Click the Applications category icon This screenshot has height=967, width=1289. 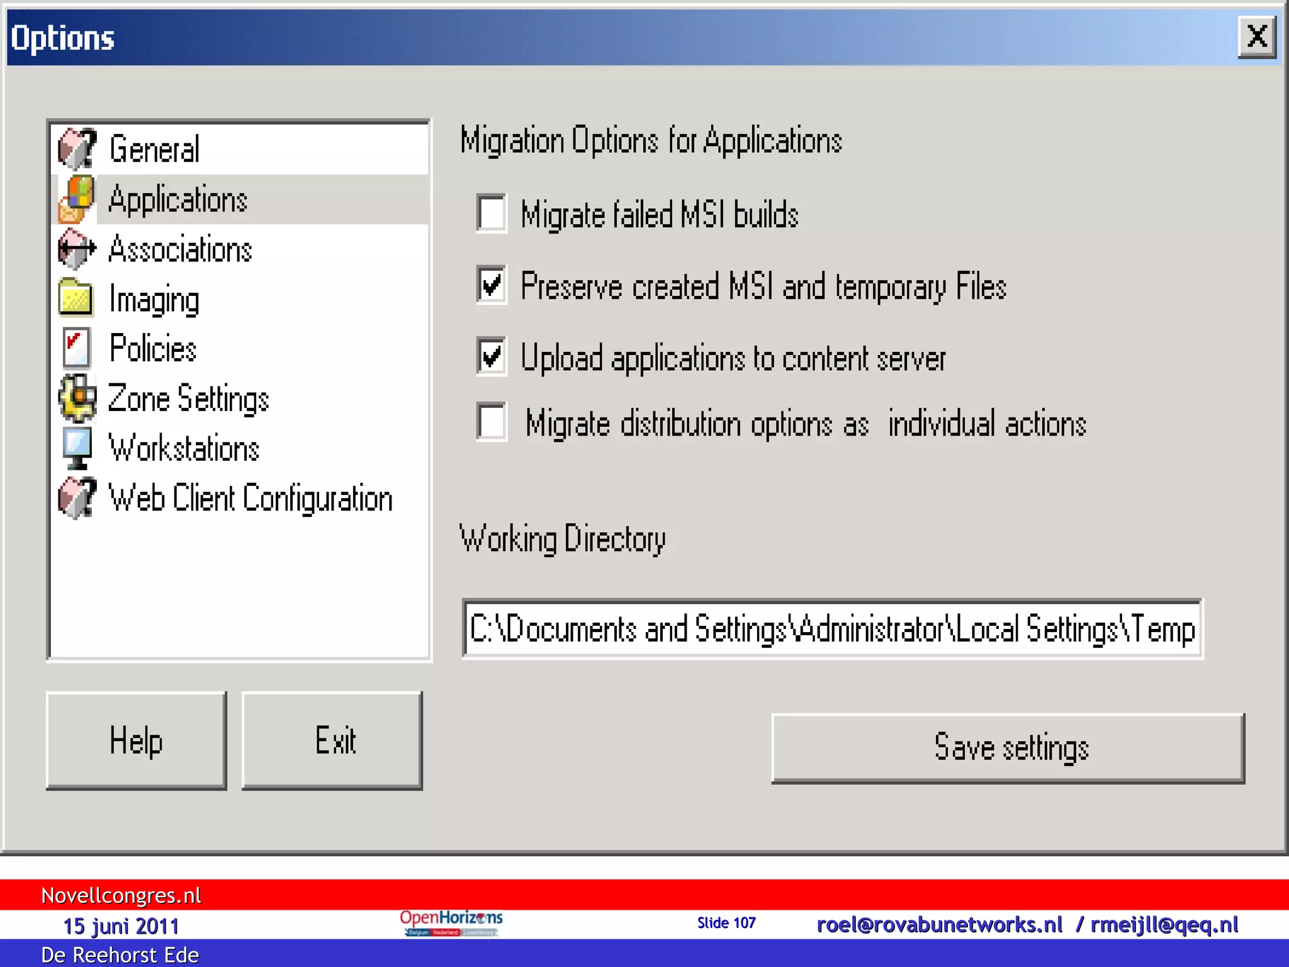click(x=77, y=199)
